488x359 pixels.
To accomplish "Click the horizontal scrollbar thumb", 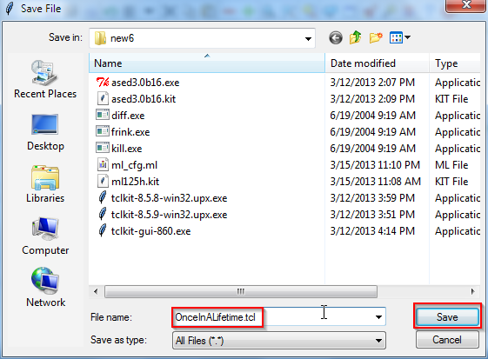I will pyautogui.click(x=241, y=291).
